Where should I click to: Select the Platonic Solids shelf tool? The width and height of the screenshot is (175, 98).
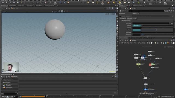[55, 3]
